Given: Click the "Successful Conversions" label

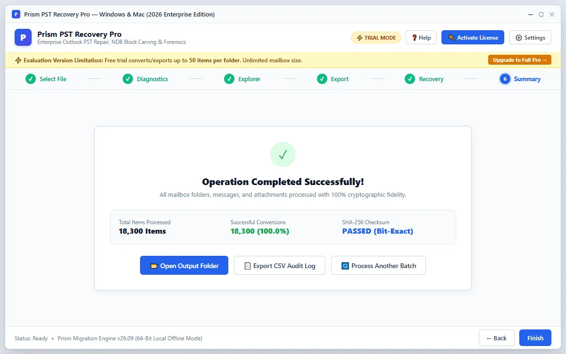Looking at the screenshot, I should coord(258,222).
